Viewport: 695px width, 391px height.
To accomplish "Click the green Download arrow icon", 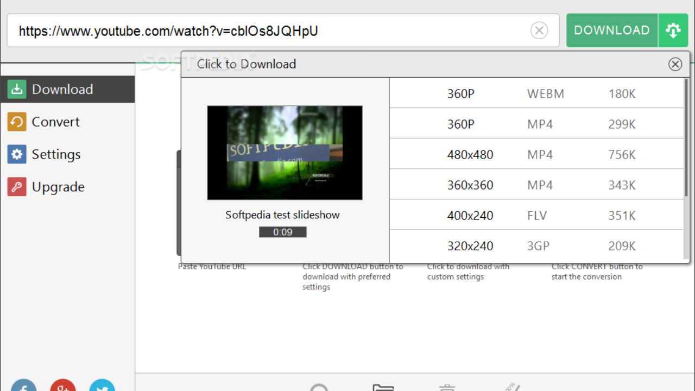I will 17,90.
